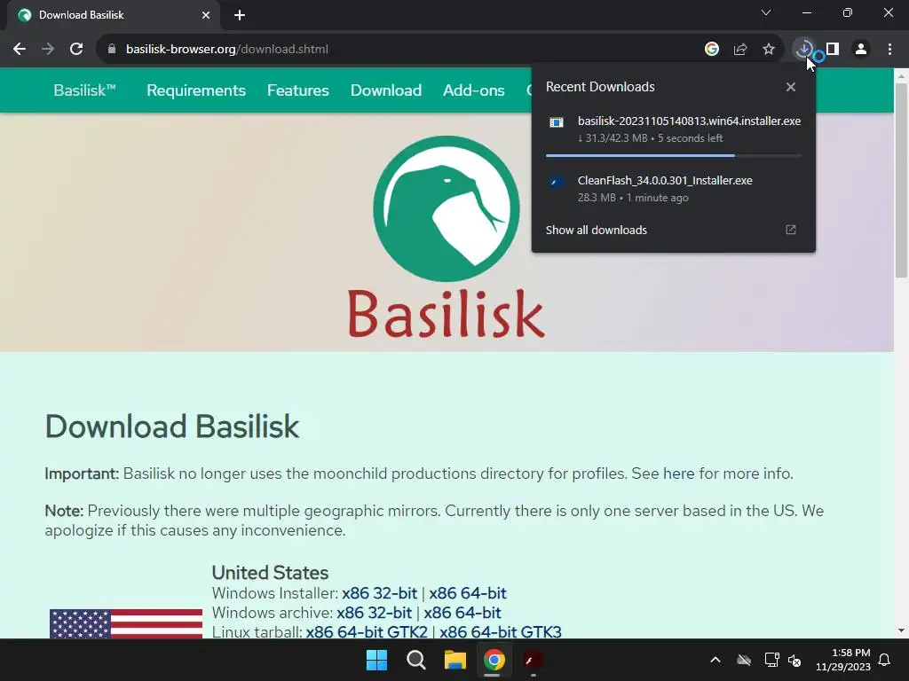Reload the Basilisk download page
909x681 pixels.
[x=76, y=50]
